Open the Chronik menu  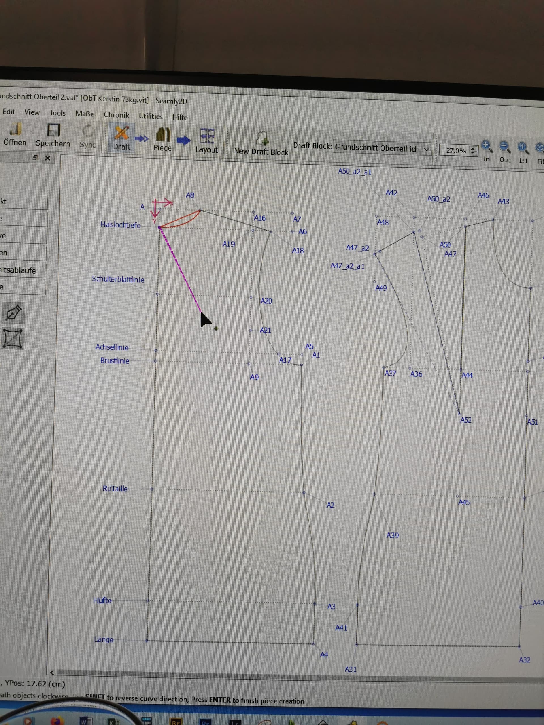(116, 115)
